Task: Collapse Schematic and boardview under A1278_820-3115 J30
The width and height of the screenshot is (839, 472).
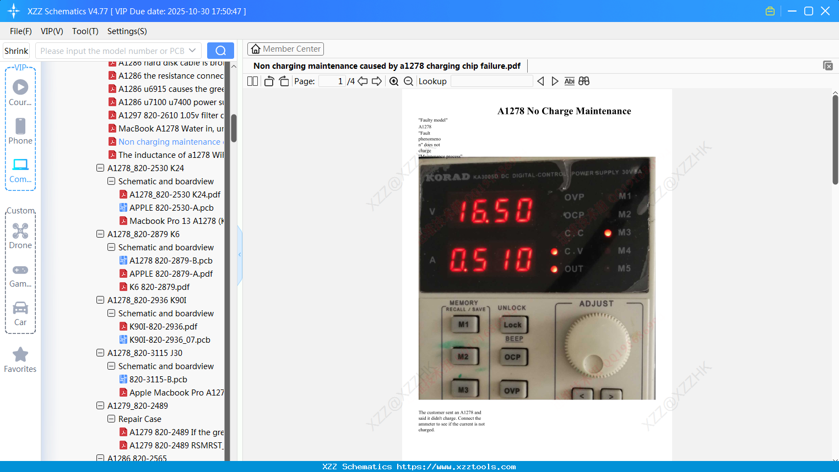Action: (111, 366)
